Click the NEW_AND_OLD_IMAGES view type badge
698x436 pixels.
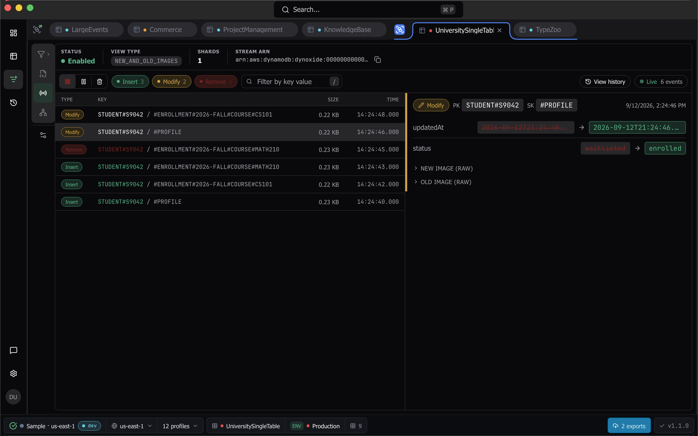point(146,61)
